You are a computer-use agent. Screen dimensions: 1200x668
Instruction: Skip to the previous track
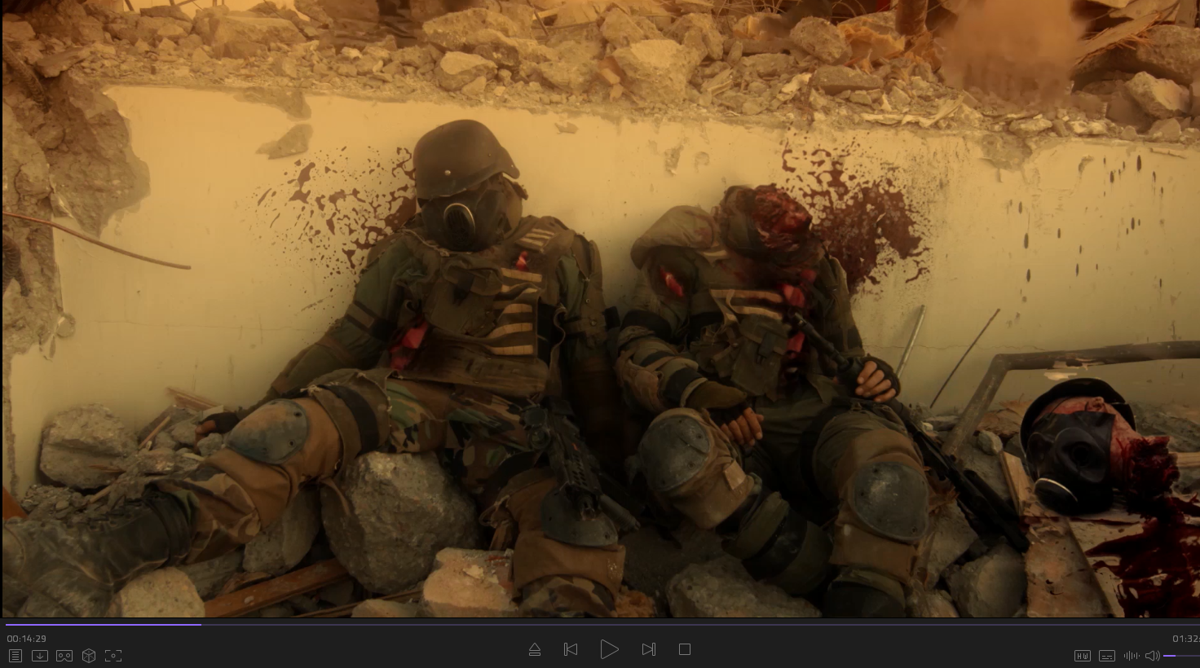pos(571,649)
